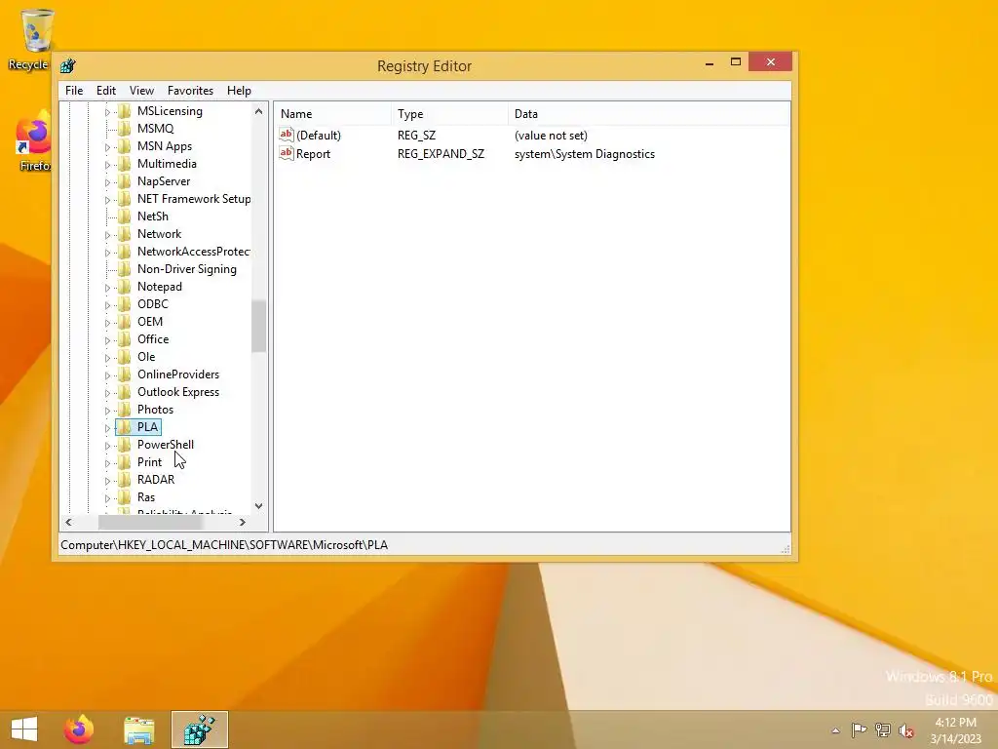
Task: Click the tree scroll down arrow
Action: coord(258,506)
